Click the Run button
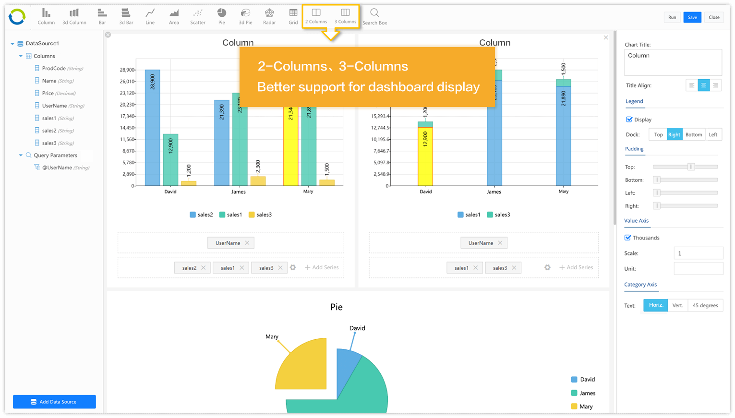The image size is (735, 418). pyautogui.click(x=672, y=17)
